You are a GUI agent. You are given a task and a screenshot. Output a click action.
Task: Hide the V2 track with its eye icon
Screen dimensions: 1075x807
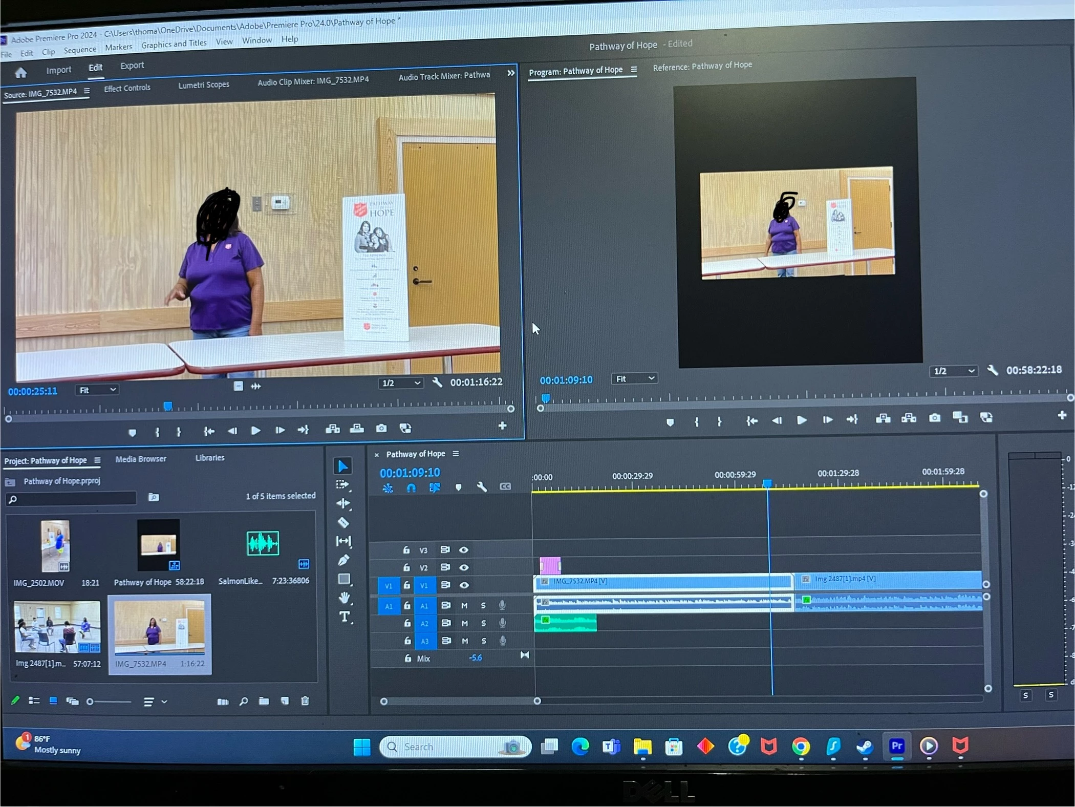coord(464,567)
